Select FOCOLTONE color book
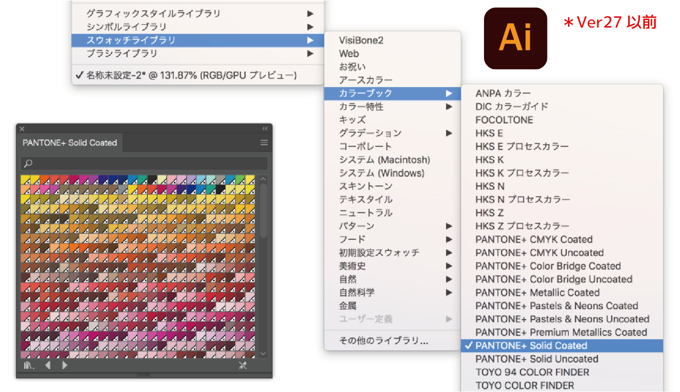The image size is (680, 392). point(562,120)
